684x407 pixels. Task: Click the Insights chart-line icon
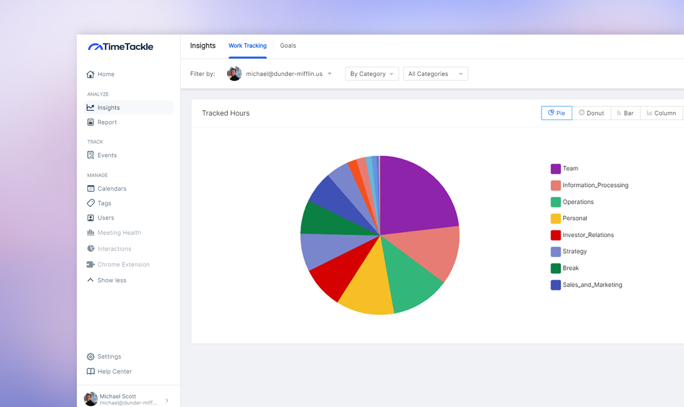pos(91,107)
